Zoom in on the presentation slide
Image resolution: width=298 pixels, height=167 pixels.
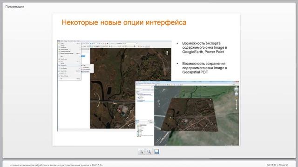141,152
